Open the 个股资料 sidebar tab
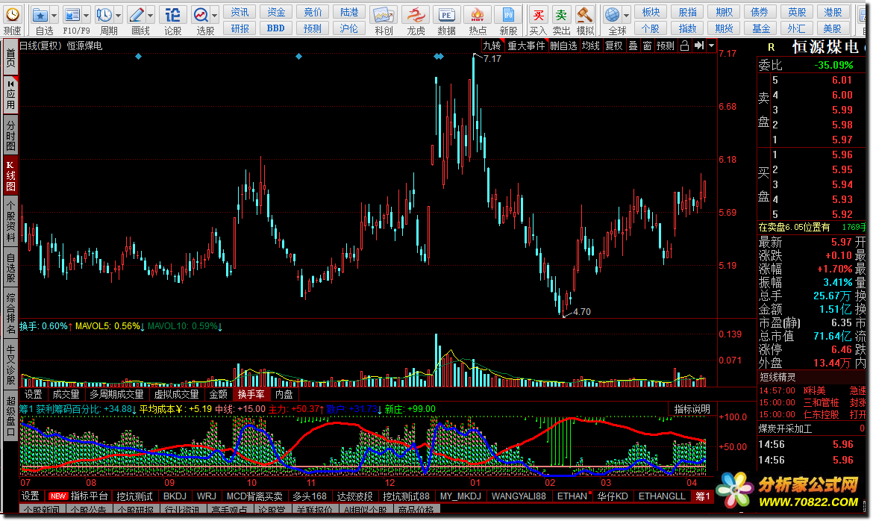The image size is (873, 521). point(10,221)
